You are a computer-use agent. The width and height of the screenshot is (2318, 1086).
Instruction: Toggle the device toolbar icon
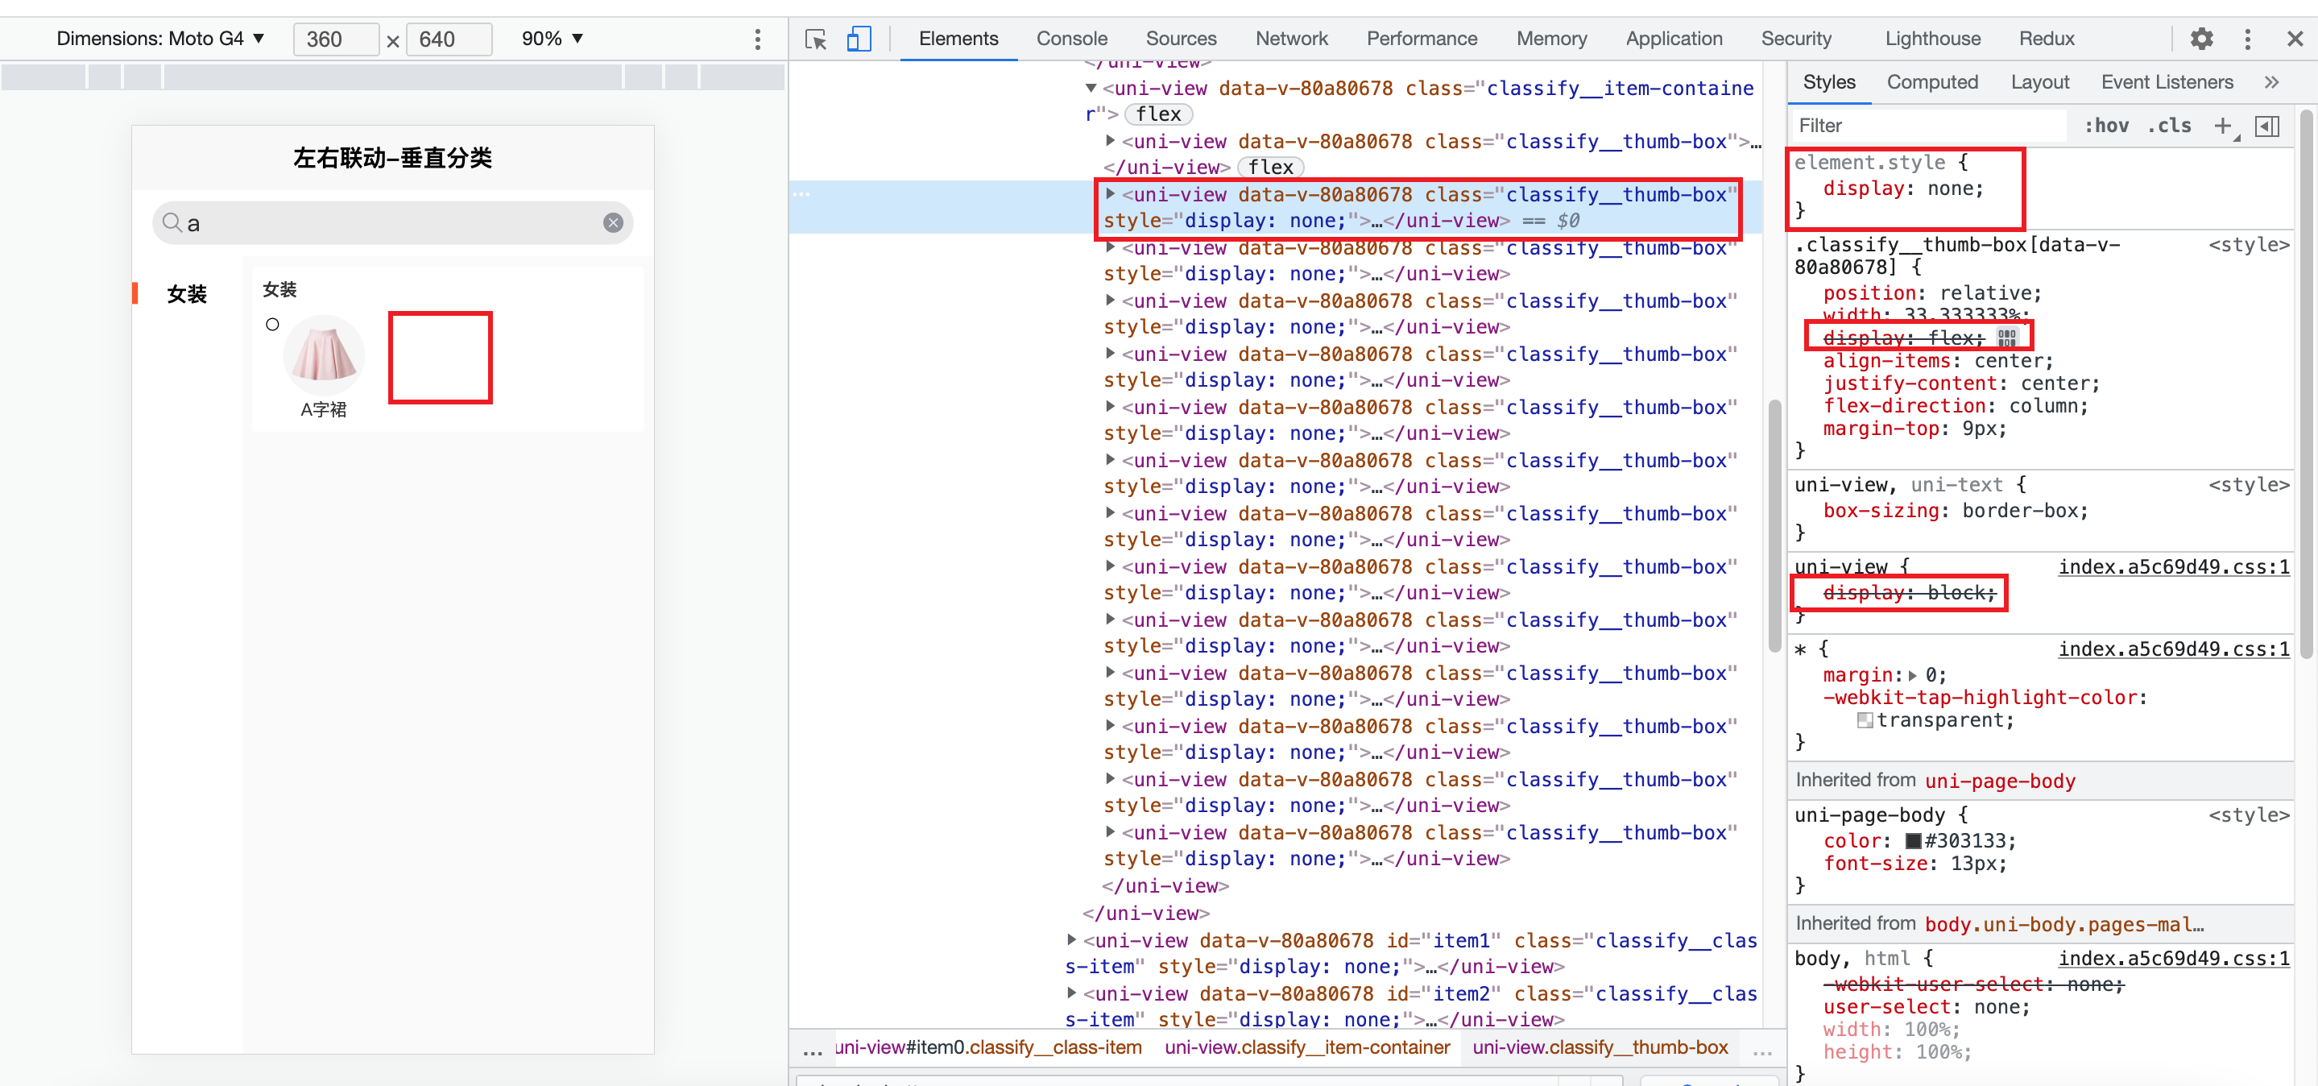click(859, 39)
